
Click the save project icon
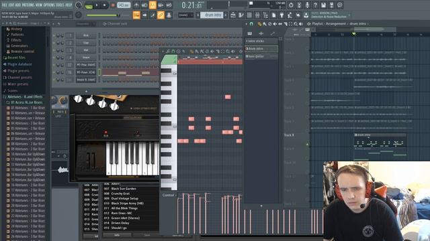(x=324, y=5)
